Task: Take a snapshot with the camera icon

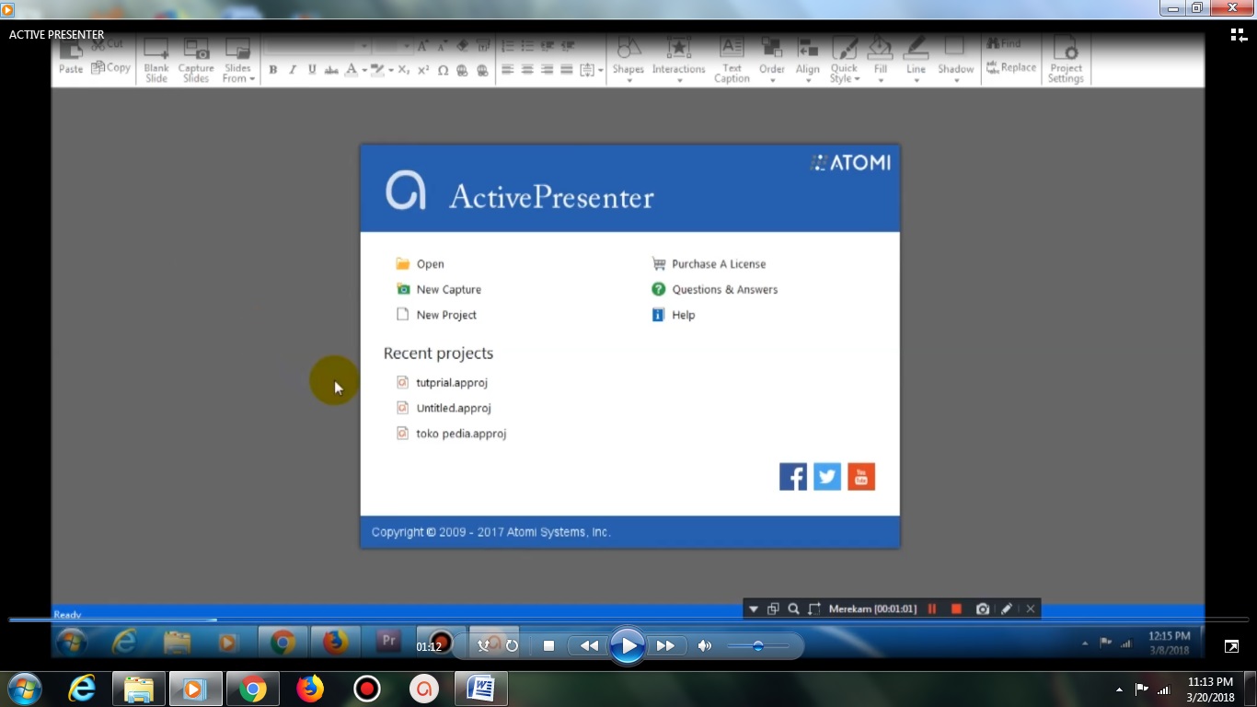Action: (983, 608)
